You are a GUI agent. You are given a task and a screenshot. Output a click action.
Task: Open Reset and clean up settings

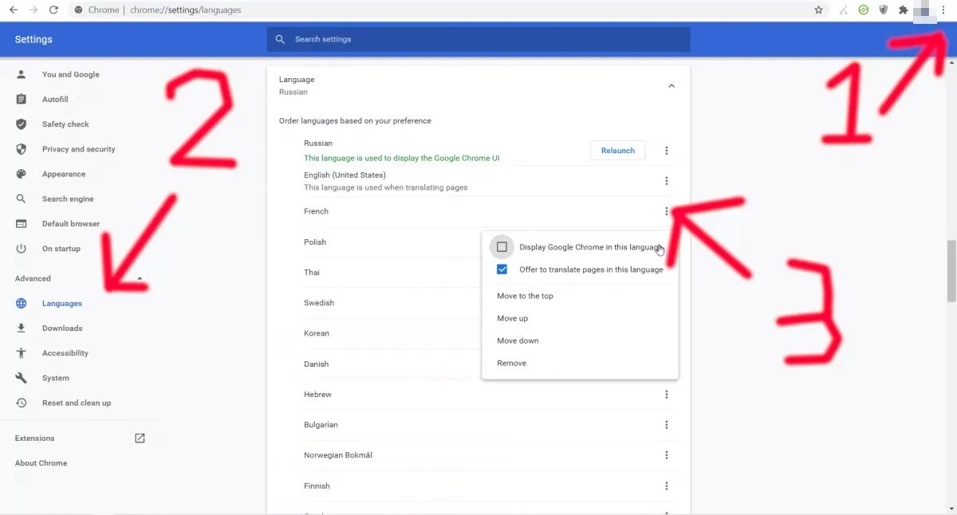tap(78, 403)
